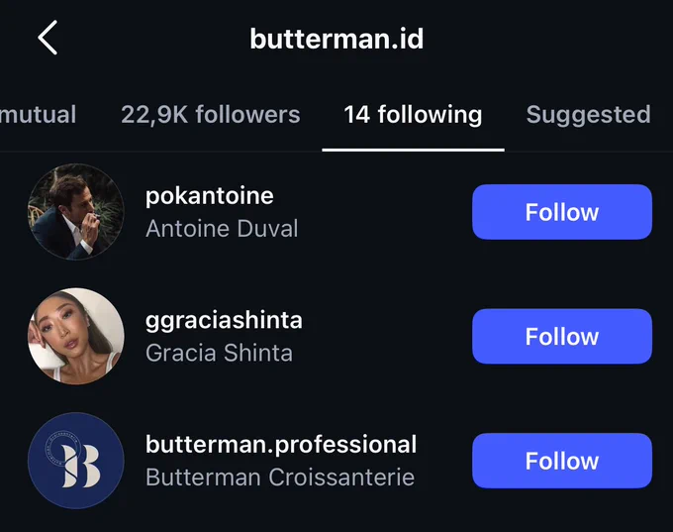Tap empty space right of Gracia Shinta name

[382, 353]
